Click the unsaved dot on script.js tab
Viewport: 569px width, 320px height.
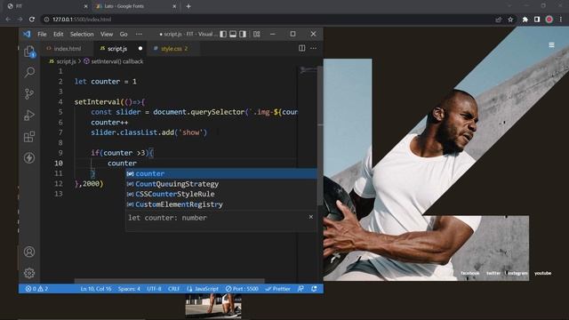(140, 48)
